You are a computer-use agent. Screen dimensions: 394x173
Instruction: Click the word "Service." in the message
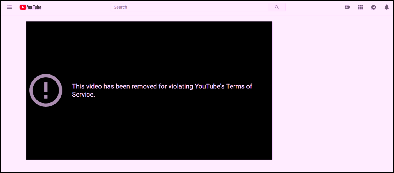(83, 95)
